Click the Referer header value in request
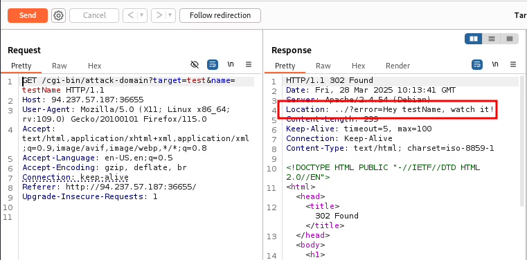The height and width of the screenshot is (260, 527). (131, 187)
